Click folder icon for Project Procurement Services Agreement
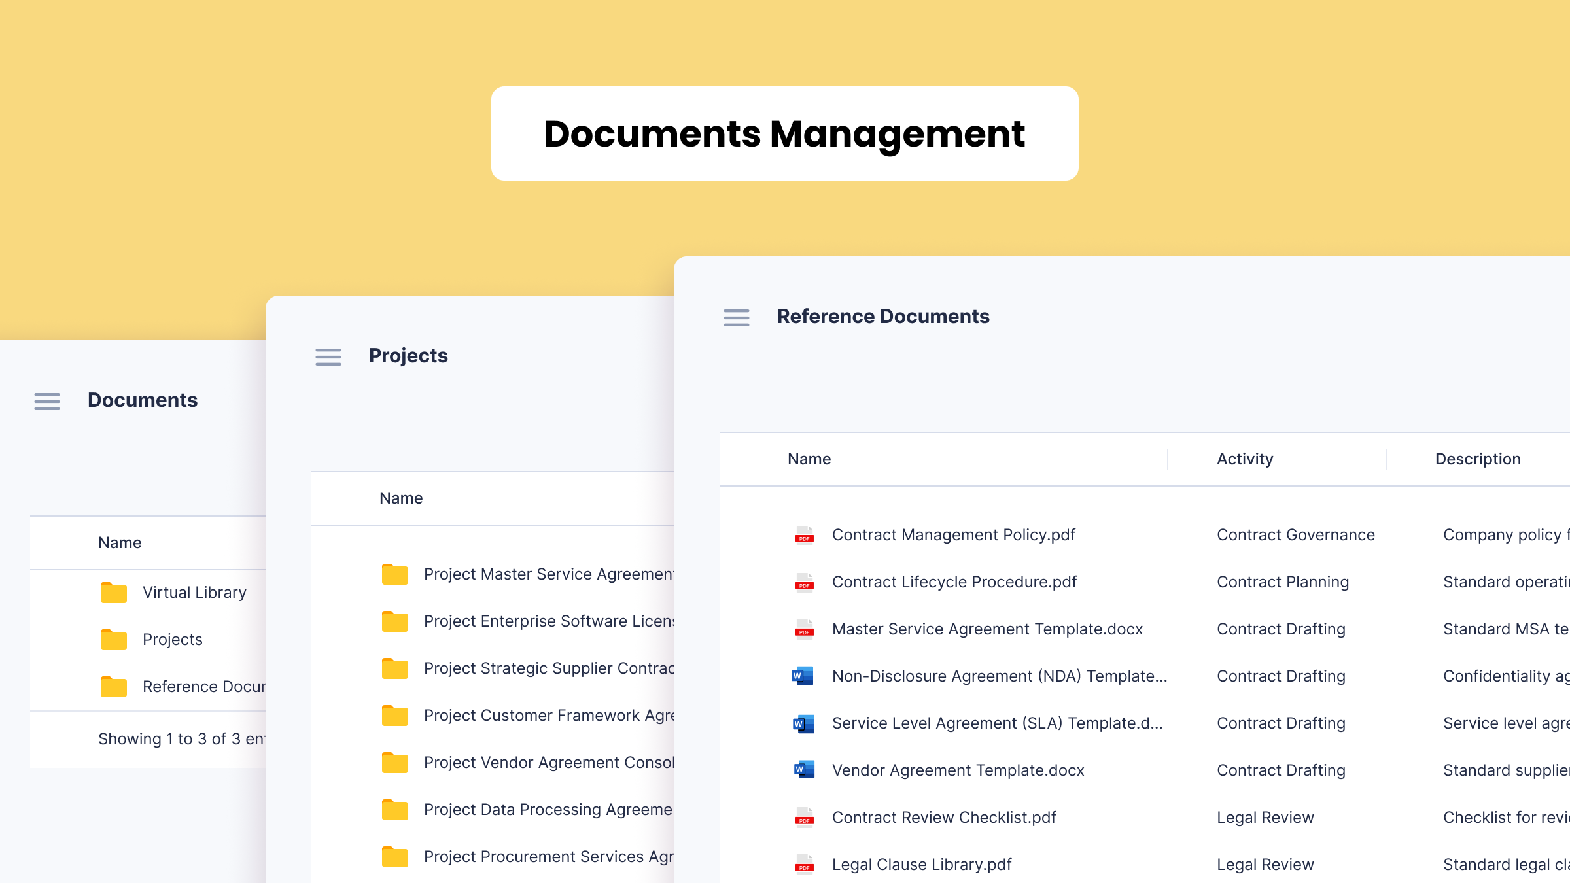This screenshot has width=1570, height=883. tap(395, 856)
